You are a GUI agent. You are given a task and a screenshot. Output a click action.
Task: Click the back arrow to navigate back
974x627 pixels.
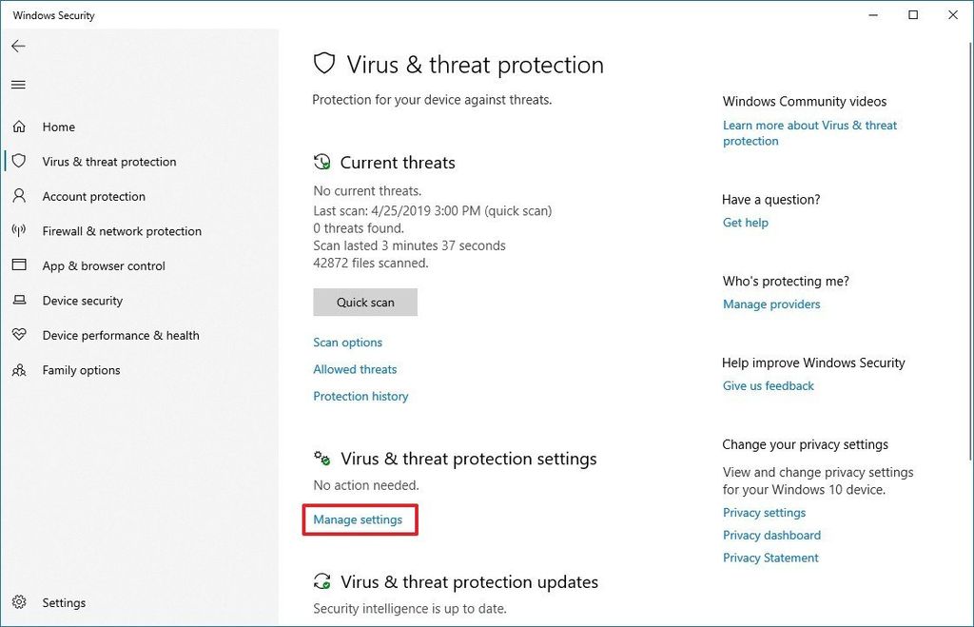(x=18, y=46)
